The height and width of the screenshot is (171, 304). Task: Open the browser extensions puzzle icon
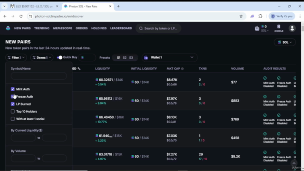260,16
